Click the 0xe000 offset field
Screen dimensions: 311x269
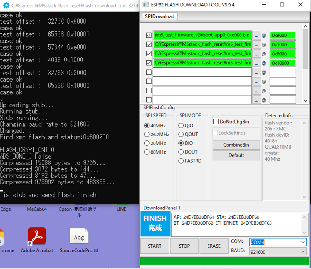(x=283, y=35)
